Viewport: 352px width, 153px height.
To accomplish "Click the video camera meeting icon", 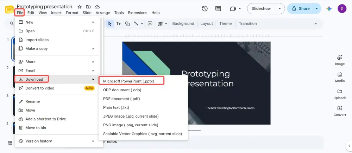I will 233,9.
